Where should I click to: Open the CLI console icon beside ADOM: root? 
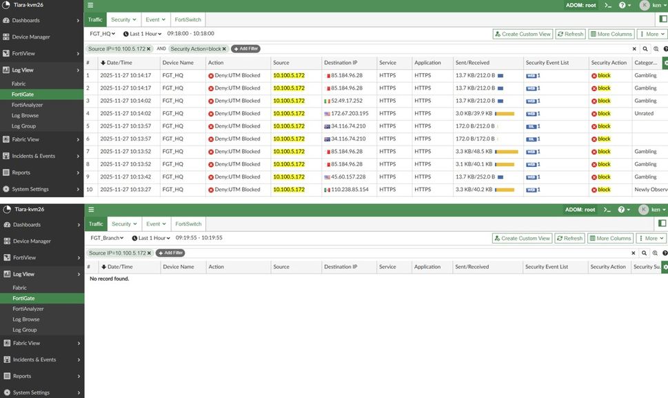[x=607, y=5]
